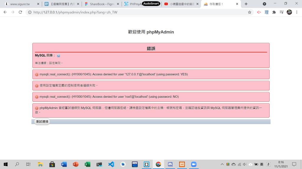The height and width of the screenshot is (169, 302).
Task: Click the 理 extension icon
Action: click(x=267, y=12)
